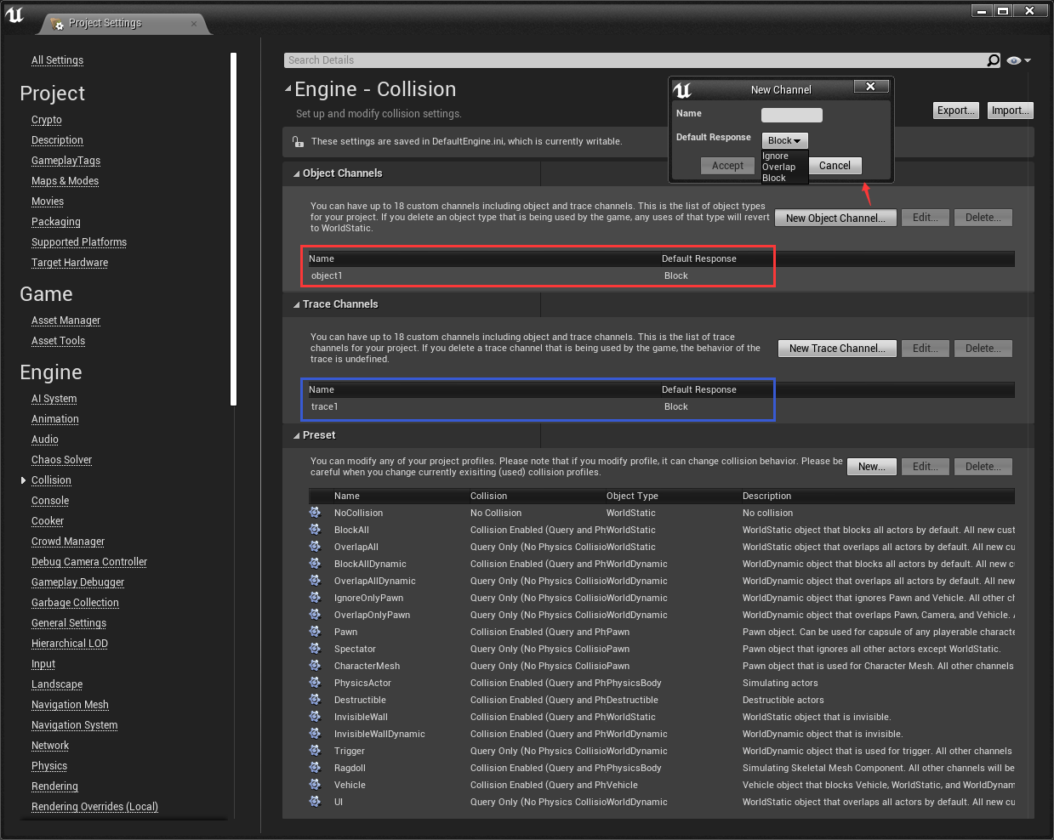Click the Project Settings tab icon
Image resolution: width=1054 pixels, height=840 pixels.
(57, 24)
